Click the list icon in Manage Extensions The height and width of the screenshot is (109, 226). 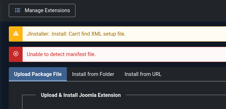18,10
